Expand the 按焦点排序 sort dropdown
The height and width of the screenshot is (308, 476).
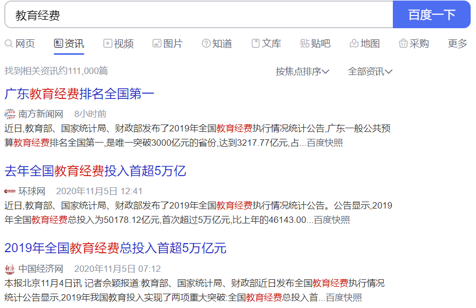coord(302,70)
